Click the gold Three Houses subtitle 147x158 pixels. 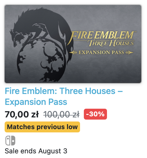point(111,43)
